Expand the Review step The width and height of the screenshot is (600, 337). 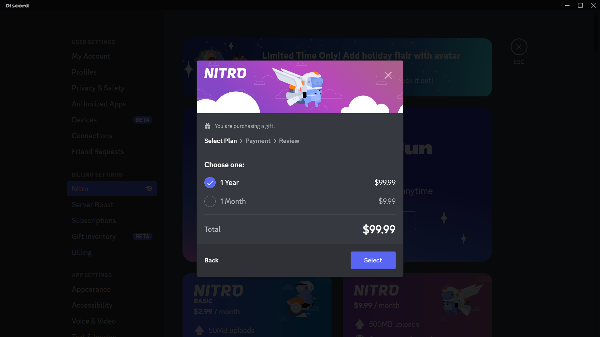pyautogui.click(x=289, y=141)
